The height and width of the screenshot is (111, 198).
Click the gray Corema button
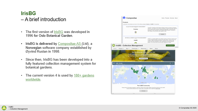[162, 34]
